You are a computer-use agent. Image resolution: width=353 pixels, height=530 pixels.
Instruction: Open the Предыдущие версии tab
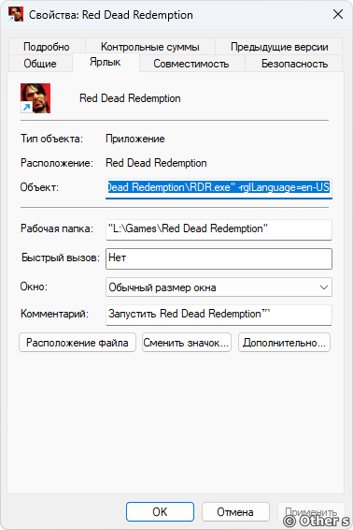pyautogui.click(x=279, y=47)
